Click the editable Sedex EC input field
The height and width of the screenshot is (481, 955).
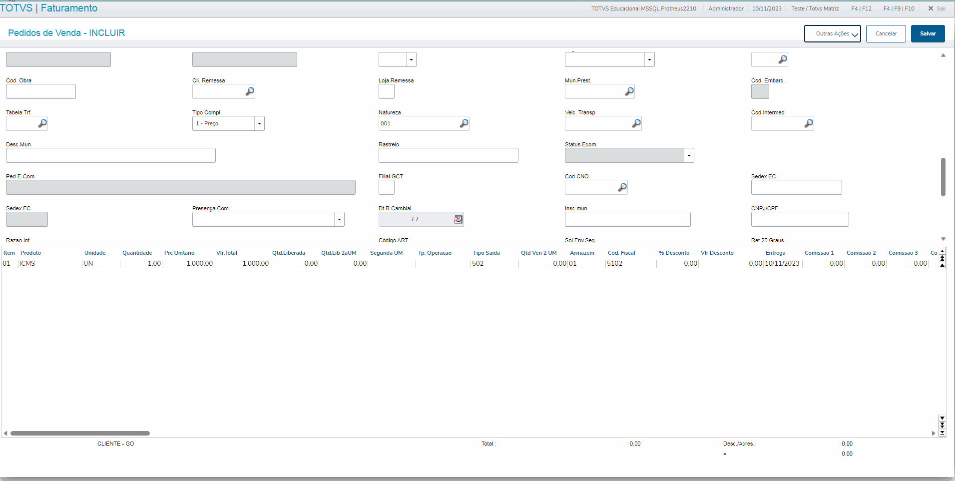pos(797,187)
